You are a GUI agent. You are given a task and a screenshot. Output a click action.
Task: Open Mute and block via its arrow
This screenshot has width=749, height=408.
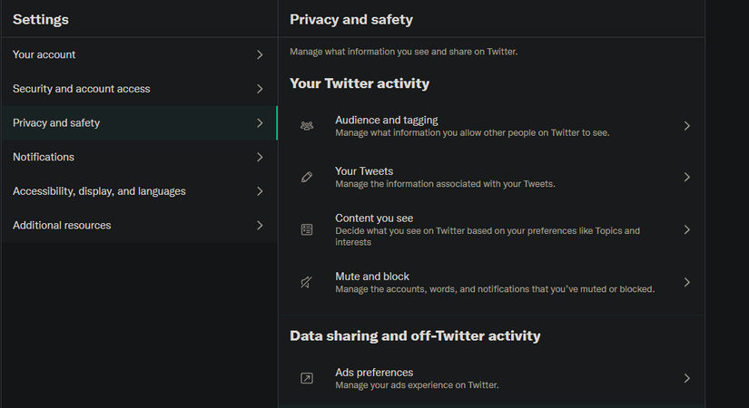tap(687, 283)
